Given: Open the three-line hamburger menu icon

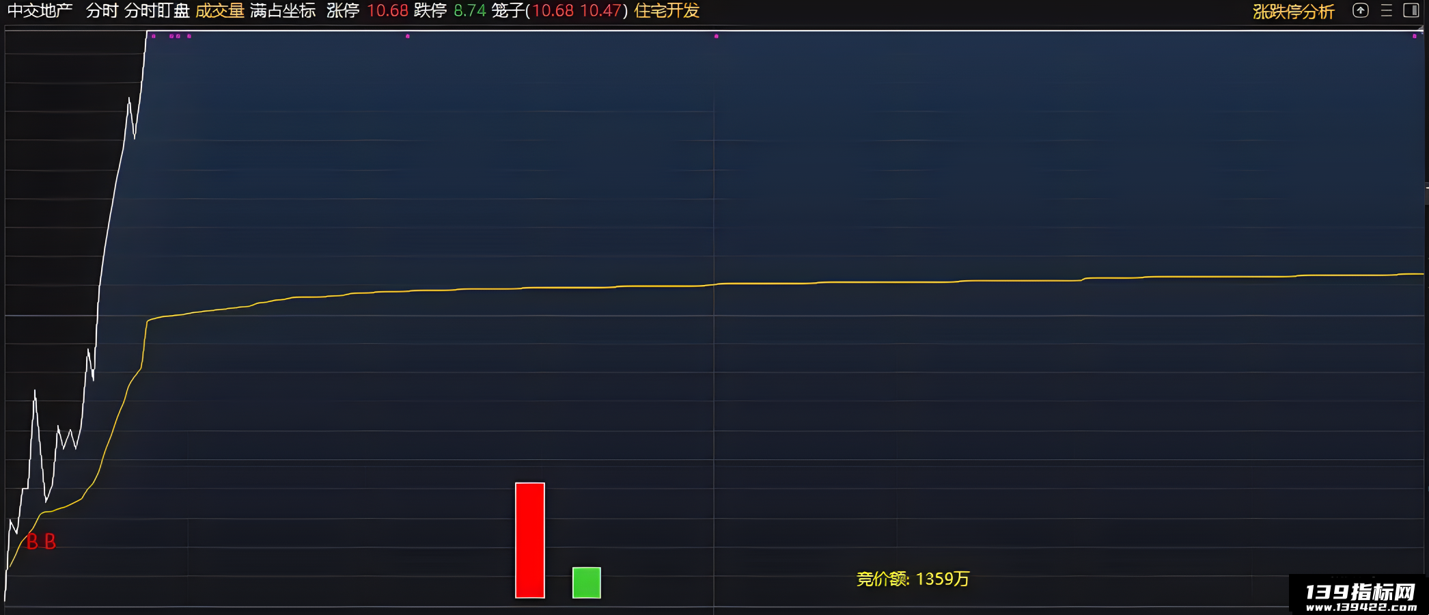Looking at the screenshot, I should (x=1386, y=10).
